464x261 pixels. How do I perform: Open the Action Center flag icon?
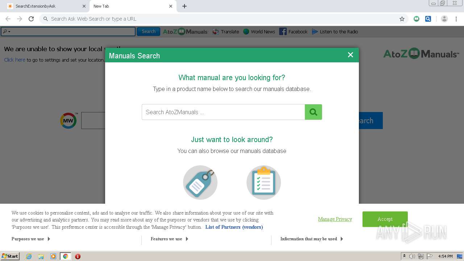[429, 256]
